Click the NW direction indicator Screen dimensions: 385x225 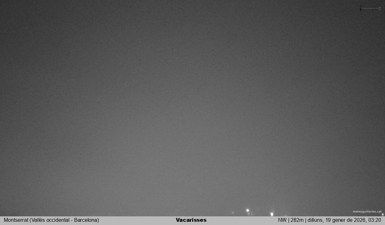pyautogui.click(x=282, y=220)
